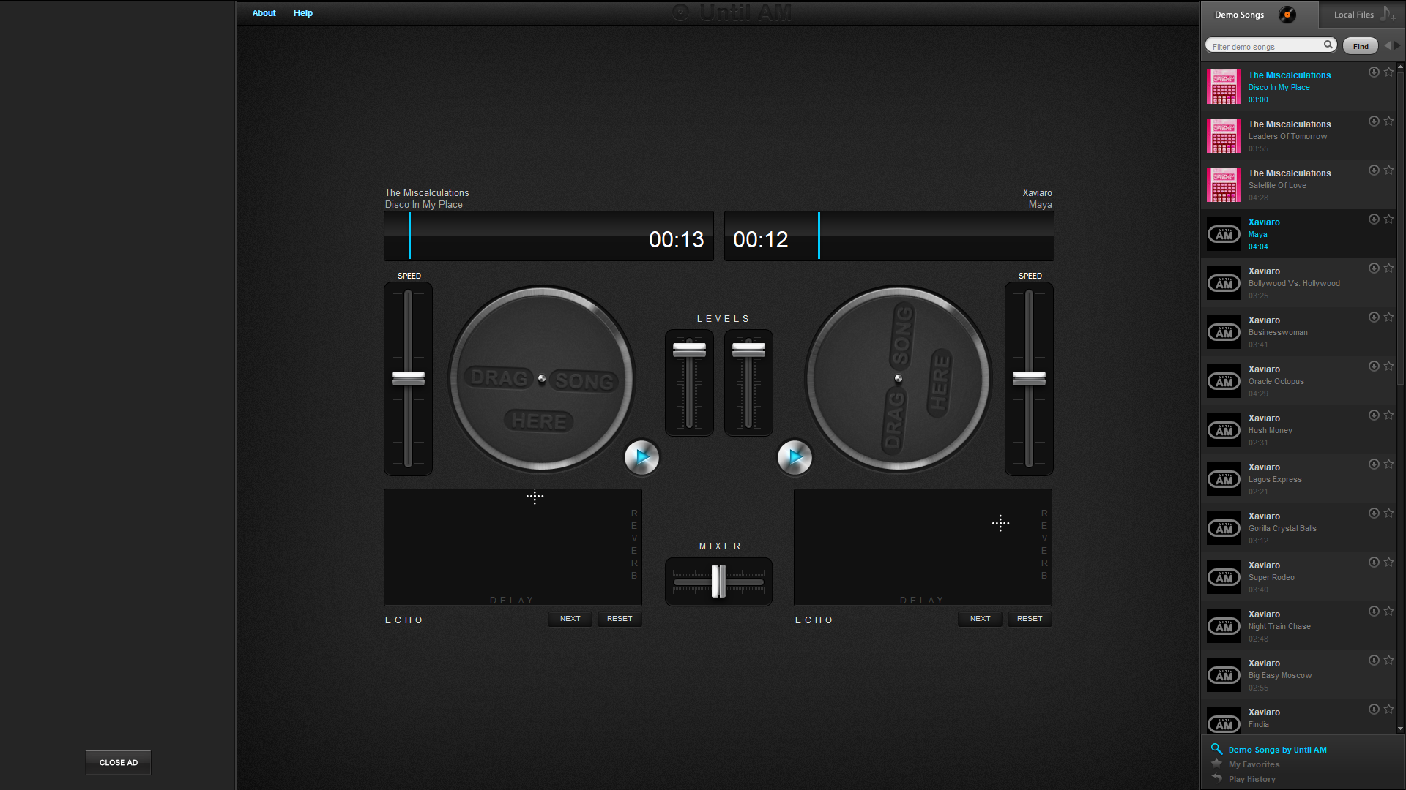The height and width of the screenshot is (790, 1406).
Task: Download Bollywood Vs. Hollywood song
Action: [1374, 268]
